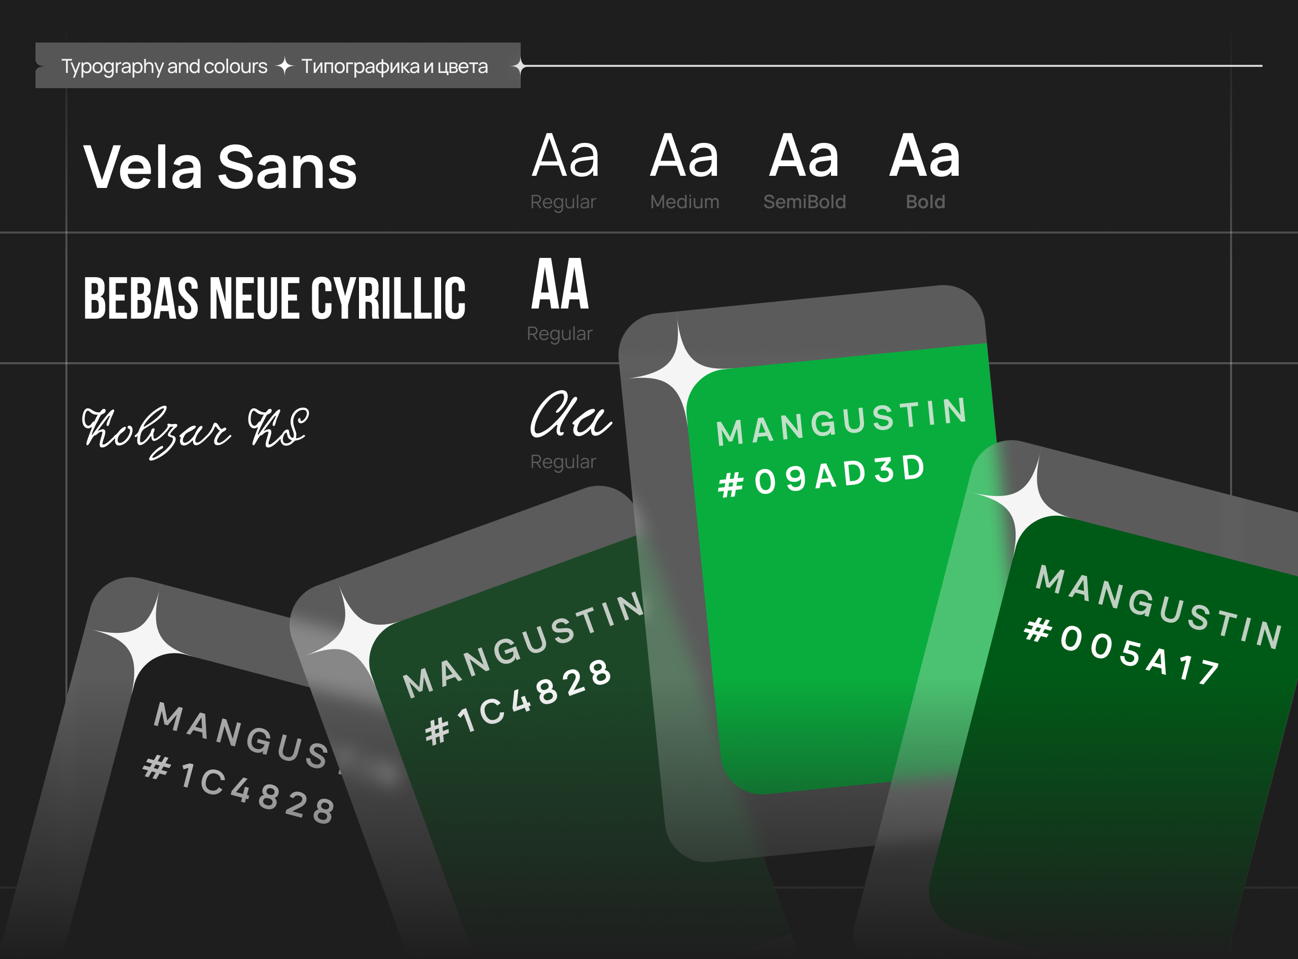Click the sparkle on the black #1C4828 card
1298x959 pixels.
point(148,639)
